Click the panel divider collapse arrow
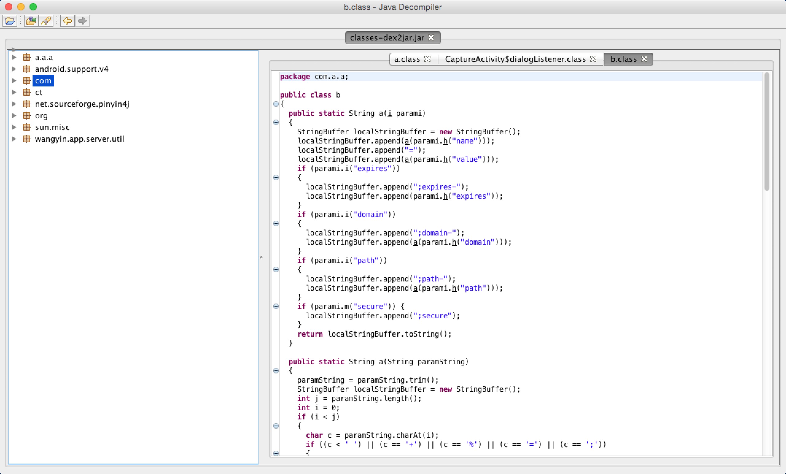The width and height of the screenshot is (786, 474). coord(261,257)
